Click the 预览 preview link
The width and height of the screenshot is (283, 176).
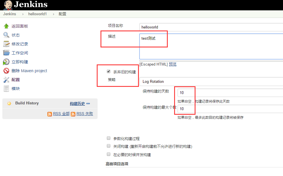click(173, 64)
